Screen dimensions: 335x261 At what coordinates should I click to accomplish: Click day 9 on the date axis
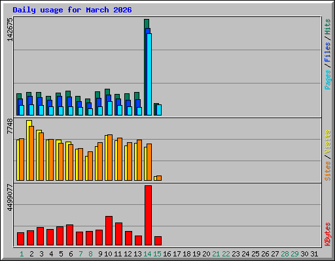tap(100, 254)
